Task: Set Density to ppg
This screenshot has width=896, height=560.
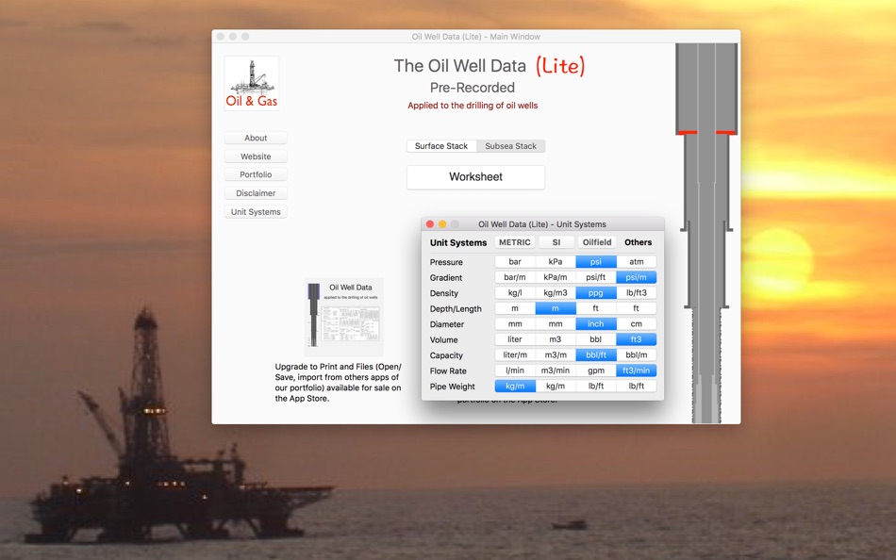Action: click(596, 292)
